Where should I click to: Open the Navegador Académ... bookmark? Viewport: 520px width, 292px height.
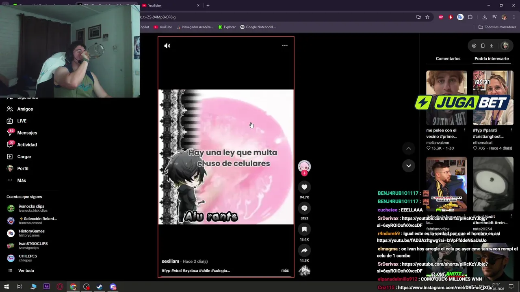click(x=195, y=27)
